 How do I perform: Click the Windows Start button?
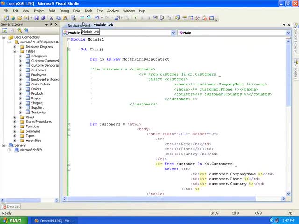[x=13, y=220]
